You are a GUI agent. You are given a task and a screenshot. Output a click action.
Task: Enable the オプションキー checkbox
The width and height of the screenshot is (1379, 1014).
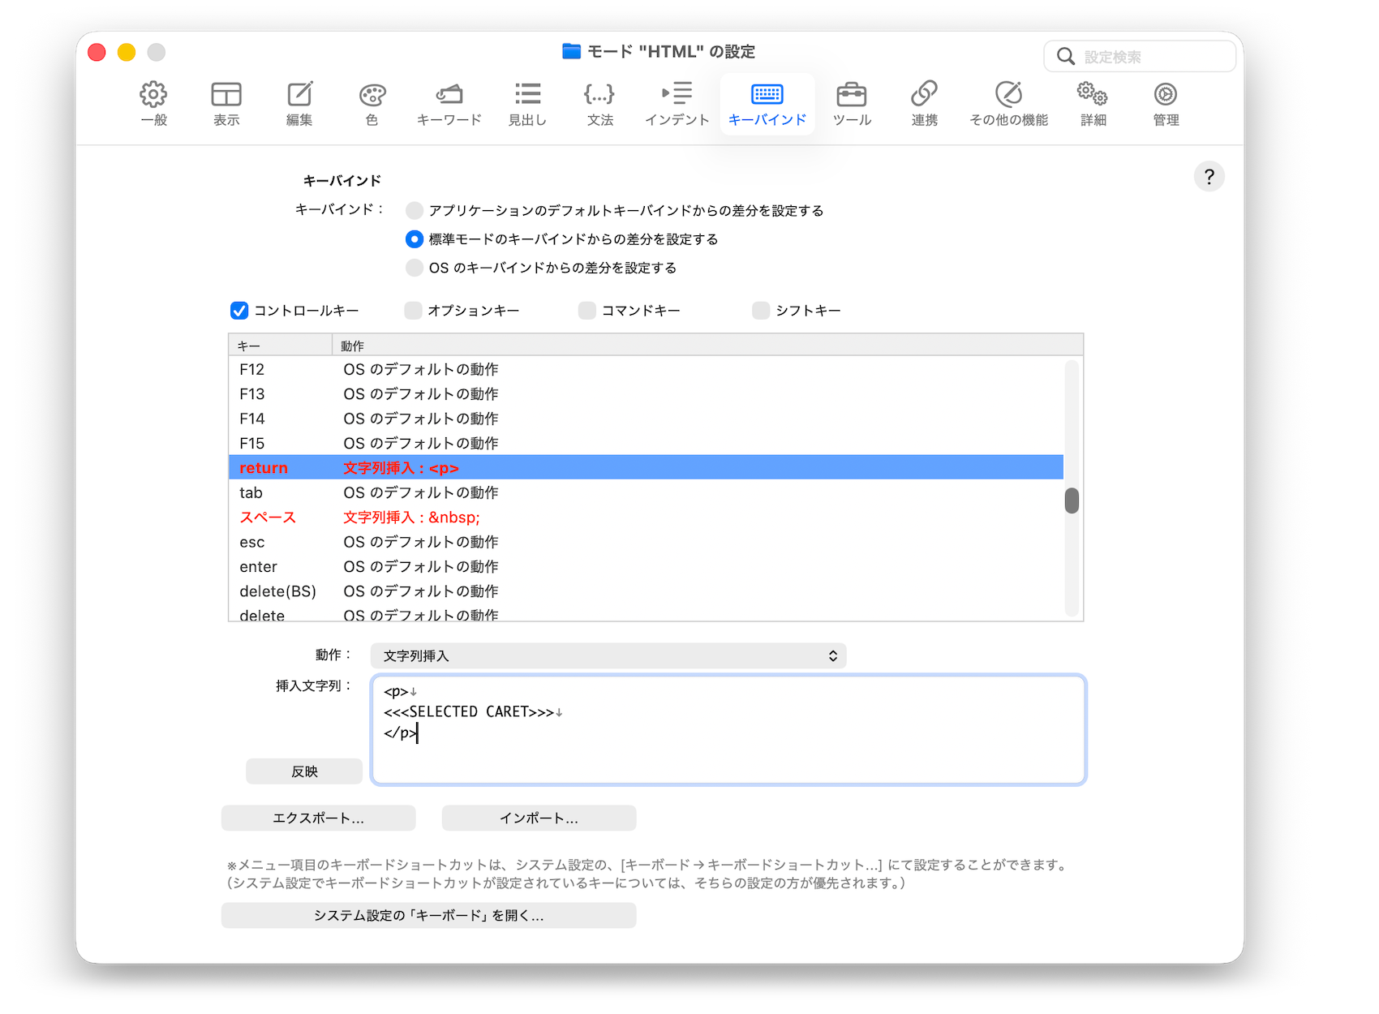pyautogui.click(x=414, y=311)
